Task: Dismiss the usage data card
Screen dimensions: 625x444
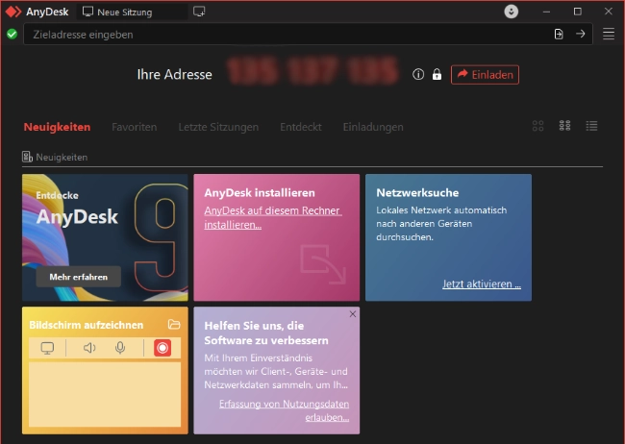Action: (352, 314)
